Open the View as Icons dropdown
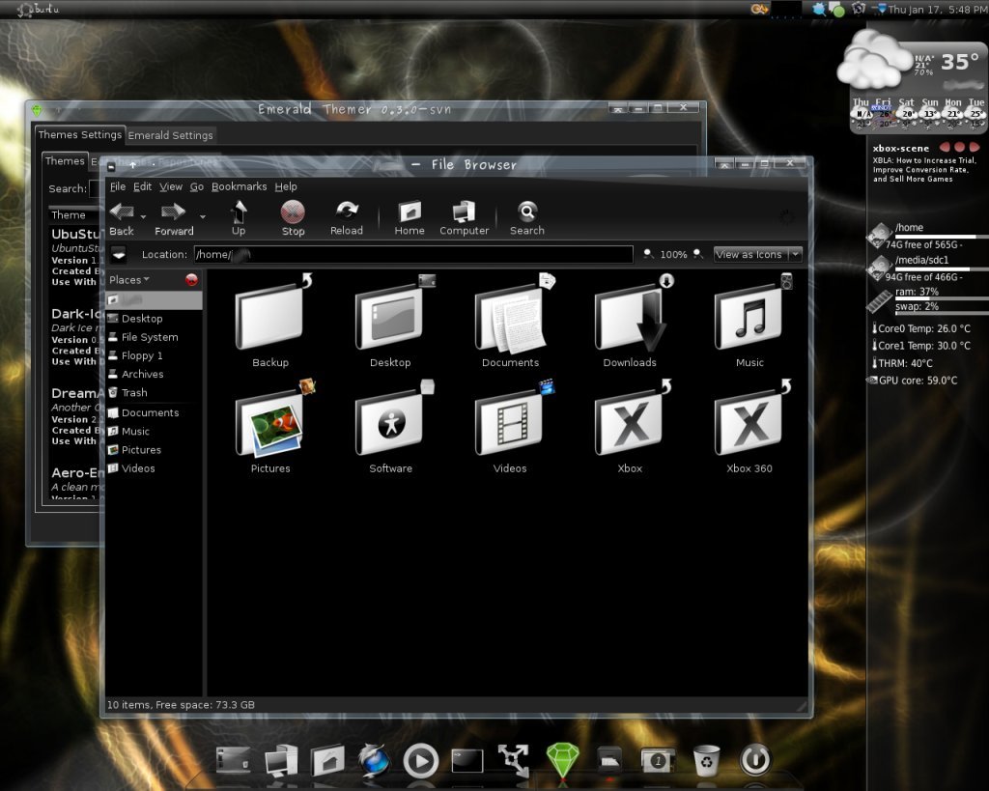Screen dimensions: 989x791 pos(757,254)
